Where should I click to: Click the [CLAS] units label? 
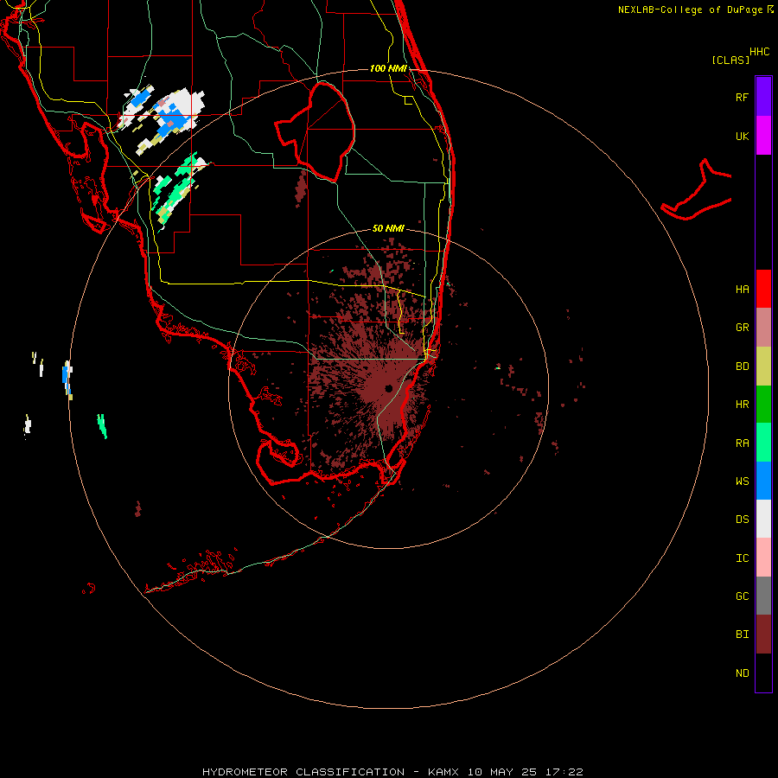pyautogui.click(x=730, y=60)
